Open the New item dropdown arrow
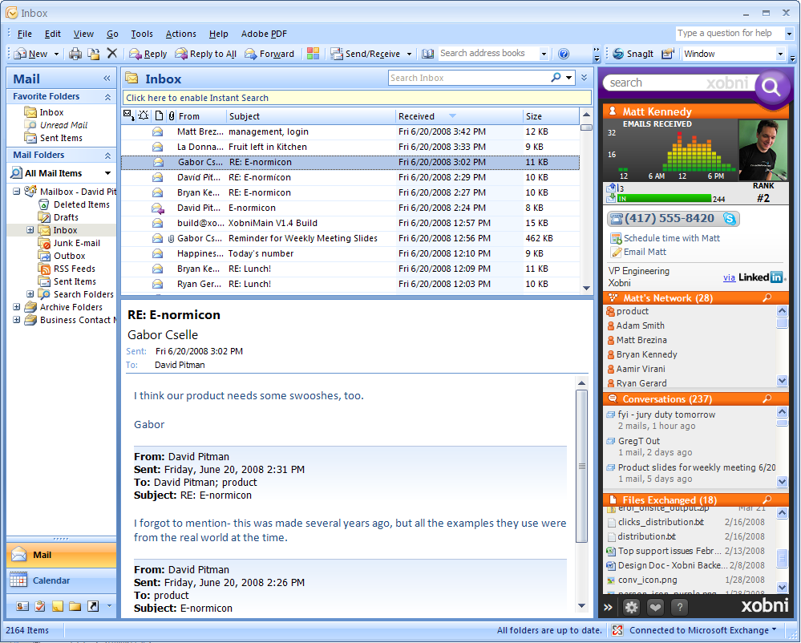 (56, 55)
